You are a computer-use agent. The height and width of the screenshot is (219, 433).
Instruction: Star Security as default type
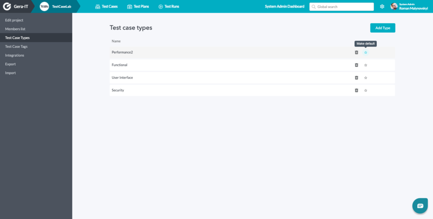point(366,90)
